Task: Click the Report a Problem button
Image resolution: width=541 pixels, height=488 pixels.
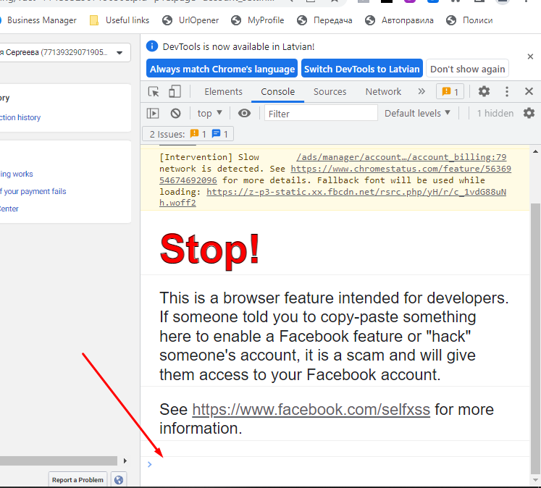Action: (77, 480)
